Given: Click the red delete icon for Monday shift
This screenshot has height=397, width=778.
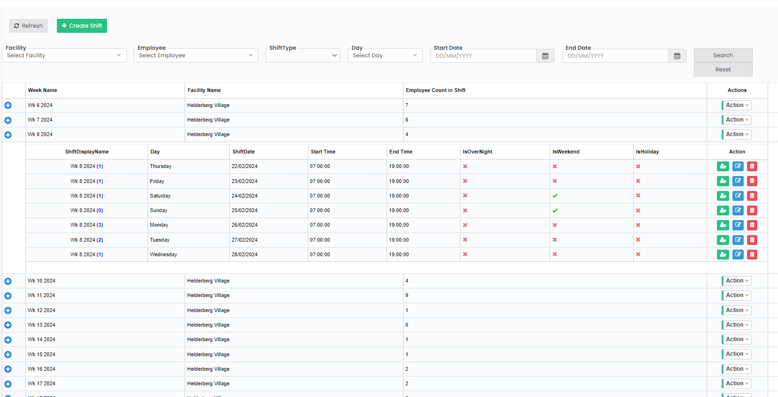Looking at the screenshot, I should (x=752, y=225).
